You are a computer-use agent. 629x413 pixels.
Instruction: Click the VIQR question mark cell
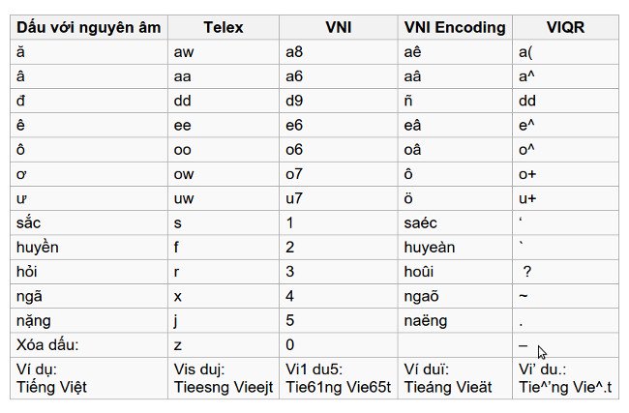pyautogui.click(x=565, y=272)
